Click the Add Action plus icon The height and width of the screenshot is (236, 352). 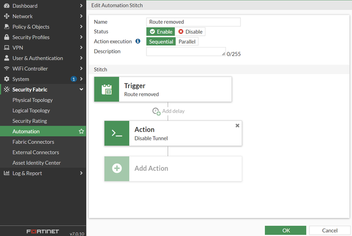tap(117, 168)
